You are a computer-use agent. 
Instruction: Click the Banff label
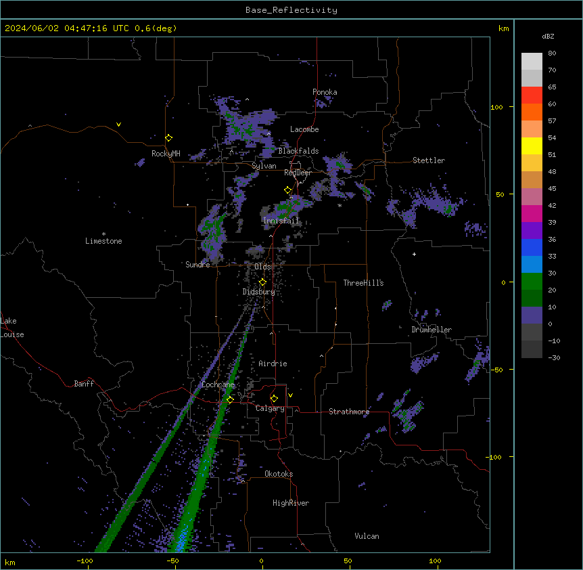pyautogui.click(x=84, y=384)
